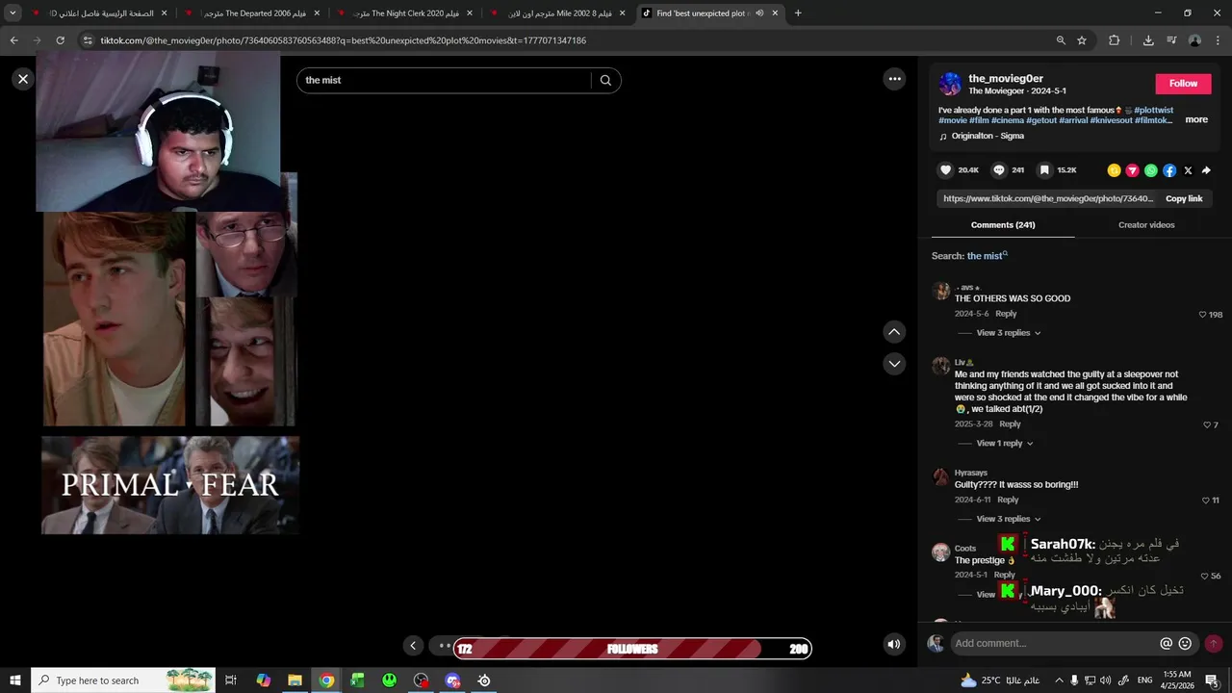The height and width of the screenshot is (693, 1232).
Task: Open the #plottwist hashtag
Action: pos(1153,111)
